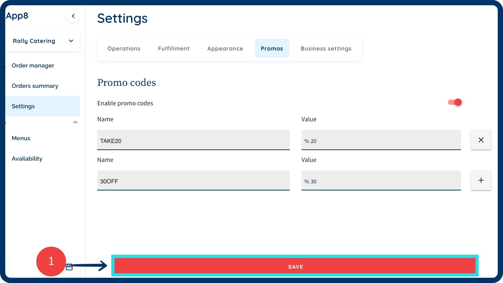This screenshot has width=503, height=283.
Task: Click the TAKE20 name field
Action: click(193, 140)
